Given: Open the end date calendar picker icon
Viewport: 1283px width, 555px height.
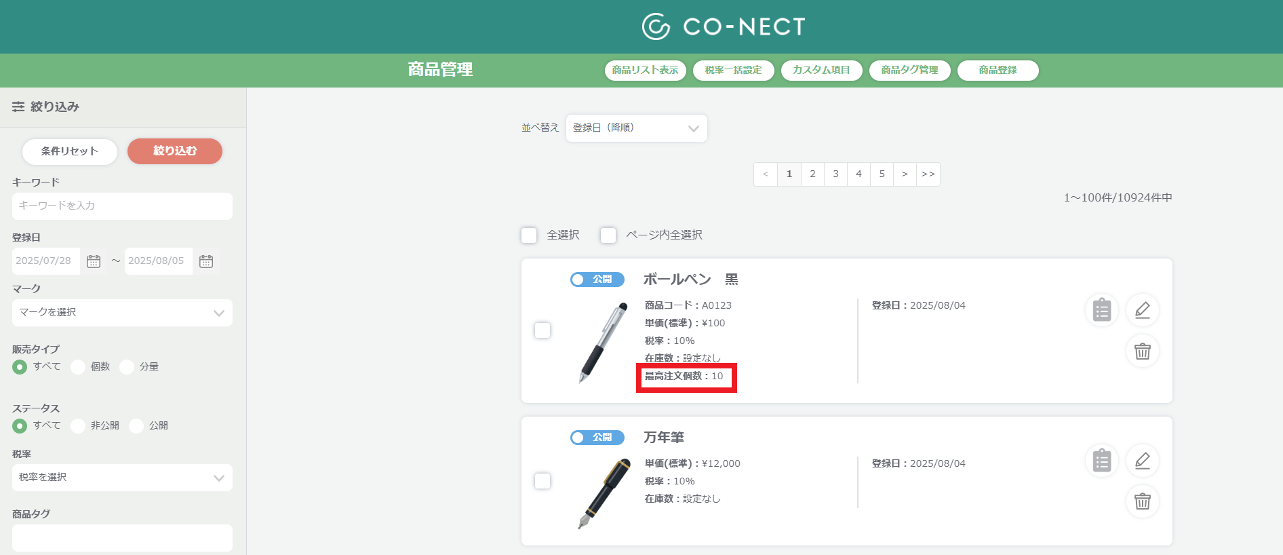Looking at the screenshot, I should click(x=206, y=261).
